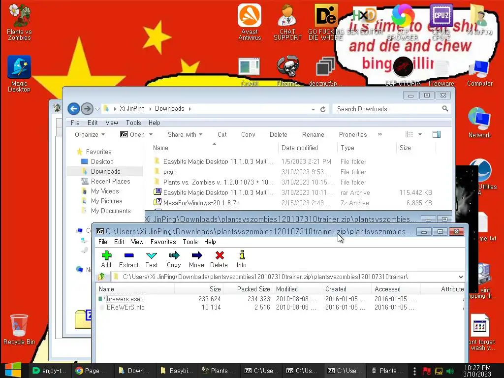Open the Magic Desktop shortcut icon
The width and height of the screenshot is (504, 378).
point(19,74)
